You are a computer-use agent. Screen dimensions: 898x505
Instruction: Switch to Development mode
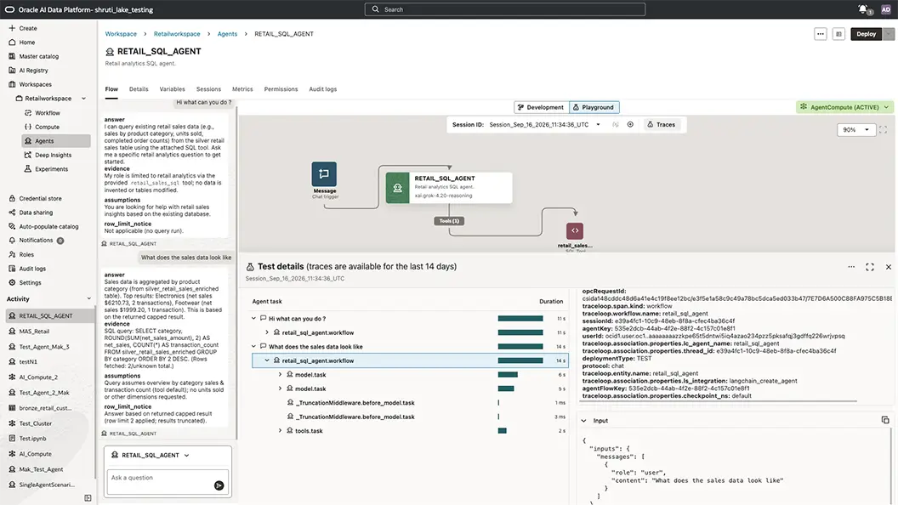click(541, 107)
